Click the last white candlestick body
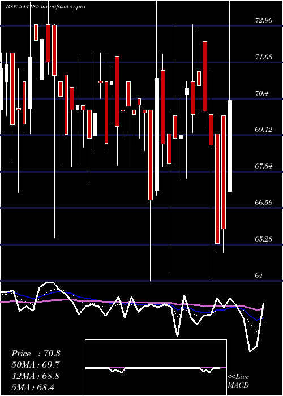The image size is (283, 396). coord(230,146)
